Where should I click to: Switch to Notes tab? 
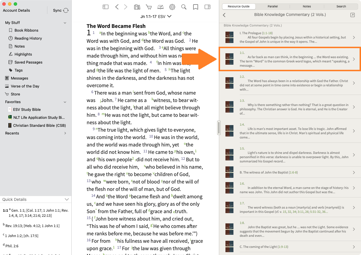point(307,6)
